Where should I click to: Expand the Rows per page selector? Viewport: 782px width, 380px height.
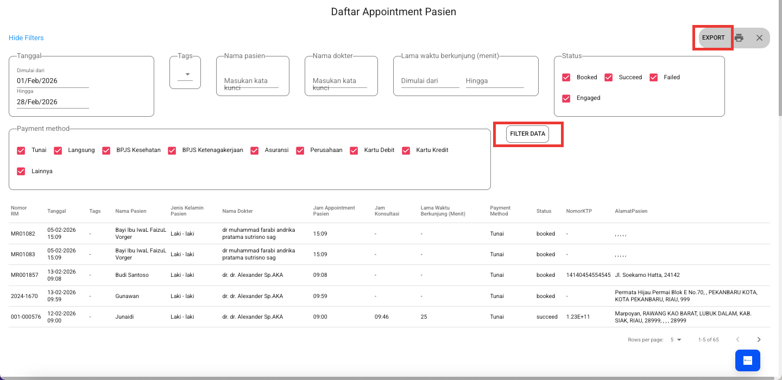click(x=676, y=340)
